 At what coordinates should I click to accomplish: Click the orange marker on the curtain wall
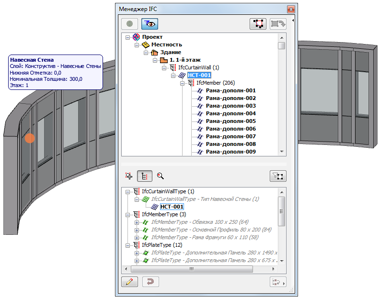click(30, 138)
